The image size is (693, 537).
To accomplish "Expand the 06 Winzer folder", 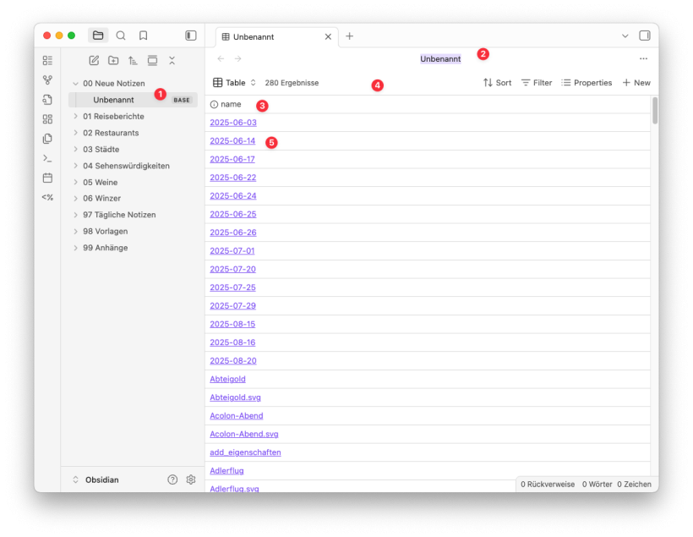I will point(75,198).
